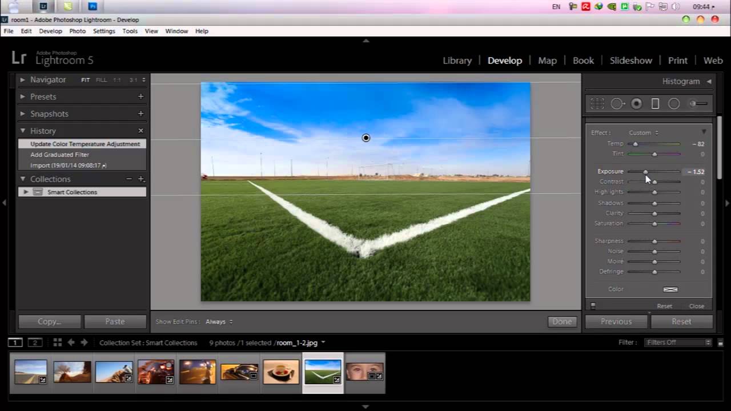Click the Done button
This screenshot has width=731, height=411.
[562, 322]
